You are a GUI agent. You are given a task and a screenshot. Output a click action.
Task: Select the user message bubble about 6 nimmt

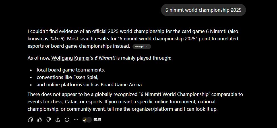[x=203, y=10]
